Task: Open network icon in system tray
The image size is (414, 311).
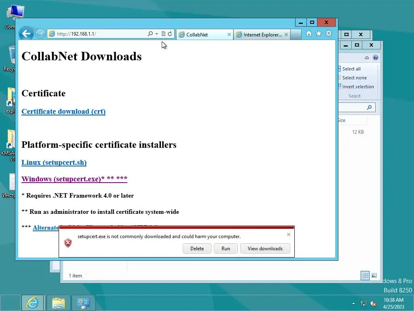Action: (363, 303)
